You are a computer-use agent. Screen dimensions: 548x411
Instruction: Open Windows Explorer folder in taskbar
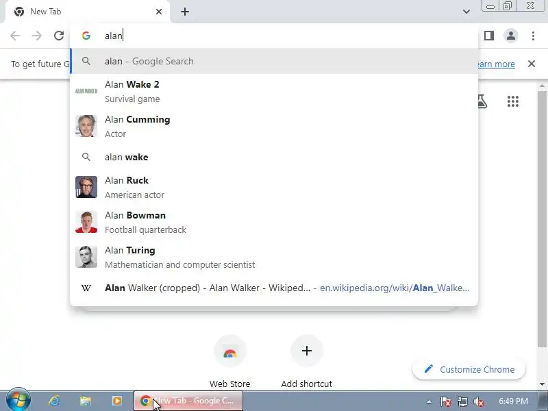tap(85, 401)
